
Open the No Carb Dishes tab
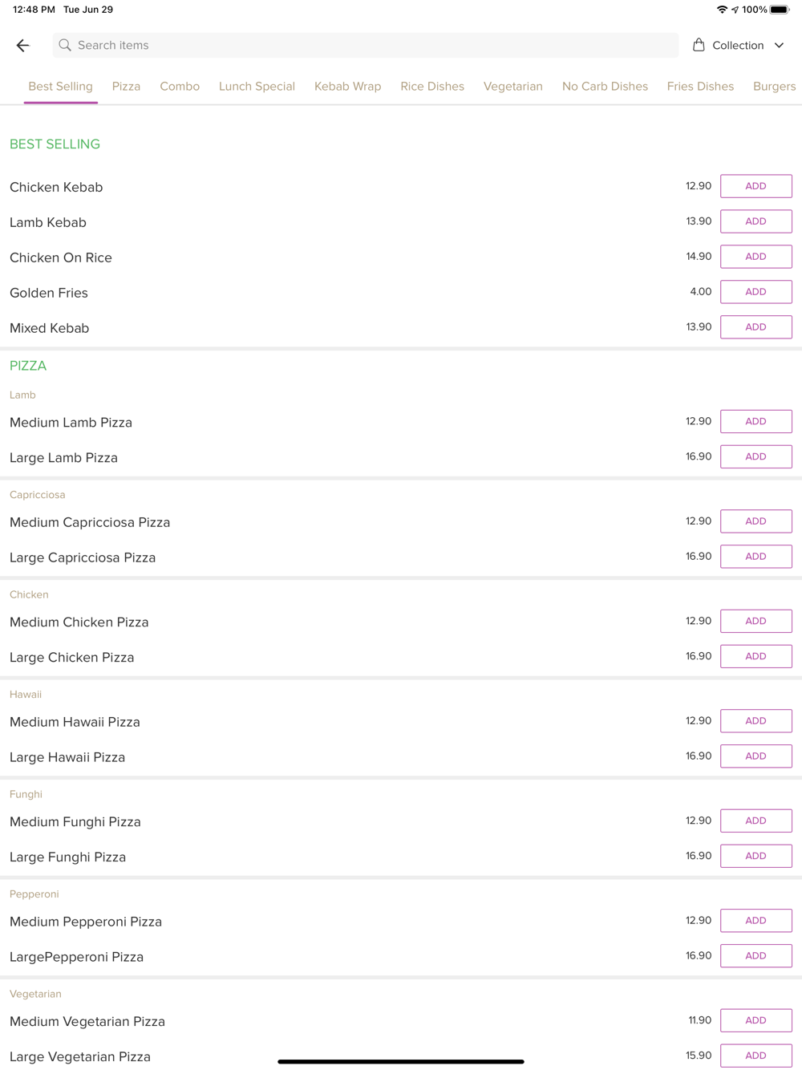(x=605, y=87)
